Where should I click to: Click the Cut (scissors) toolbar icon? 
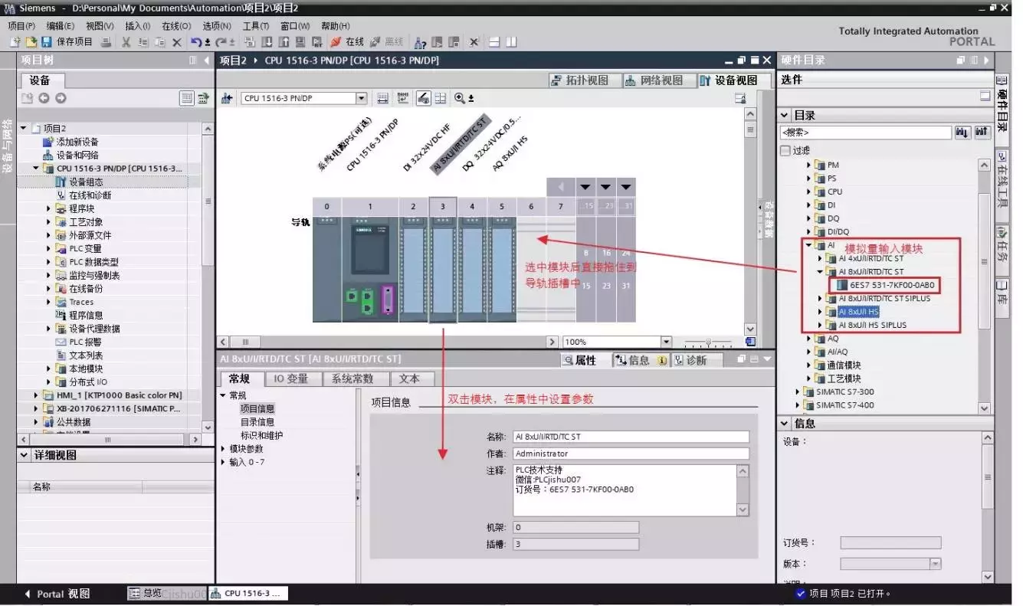pos(126,42)
